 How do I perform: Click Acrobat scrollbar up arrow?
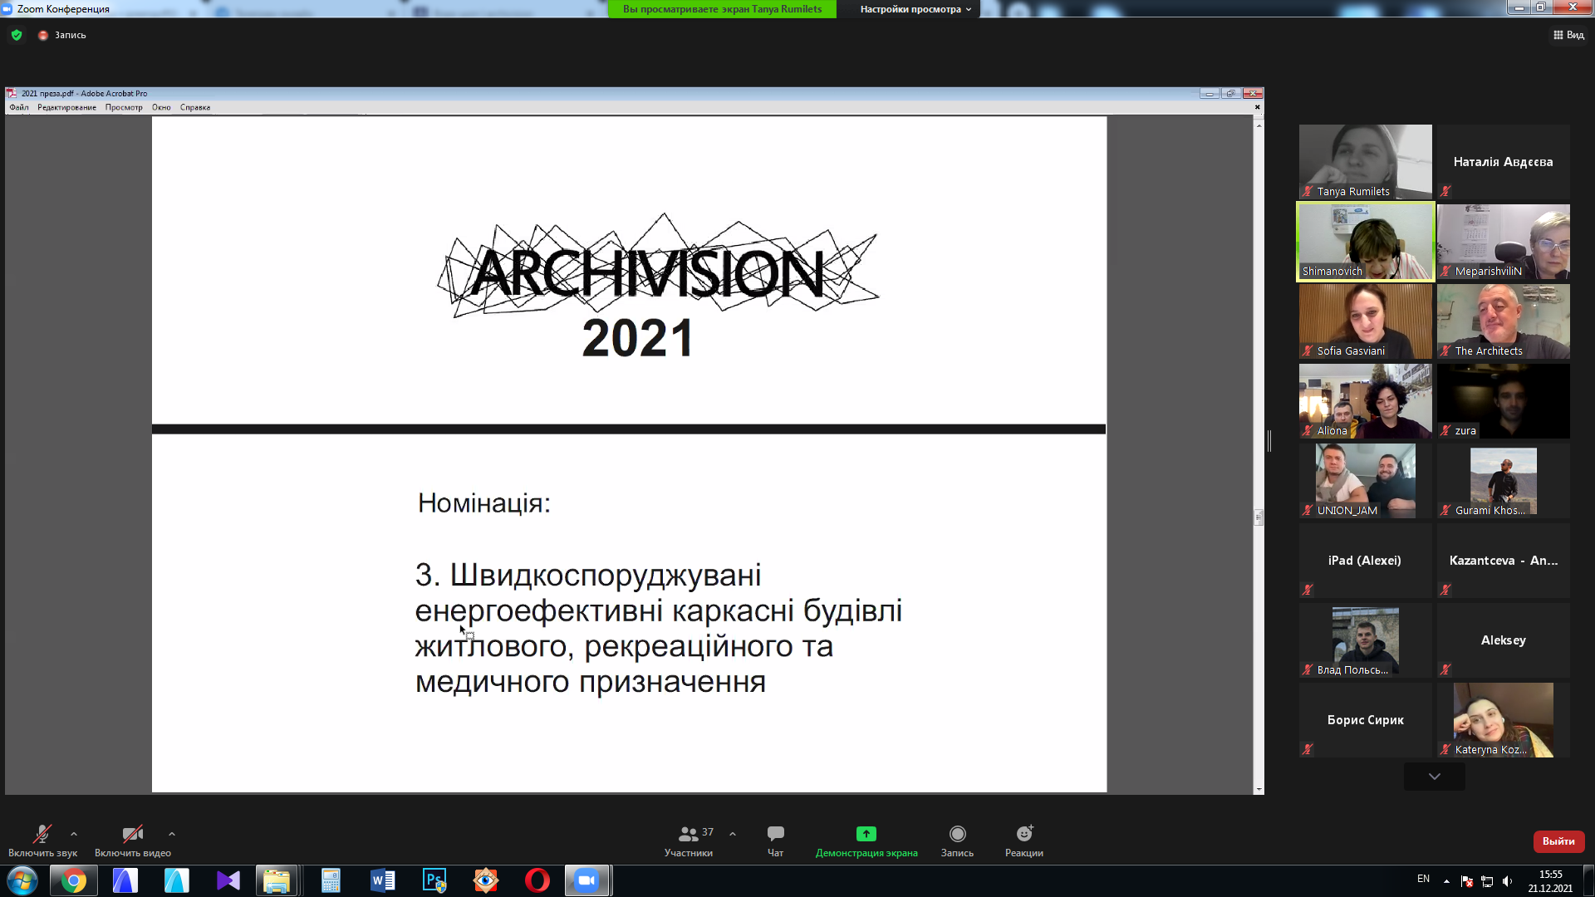tap(1259, 125)
